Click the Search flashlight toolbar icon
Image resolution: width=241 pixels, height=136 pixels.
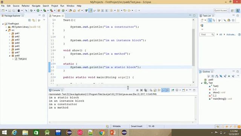coord(79,11)
